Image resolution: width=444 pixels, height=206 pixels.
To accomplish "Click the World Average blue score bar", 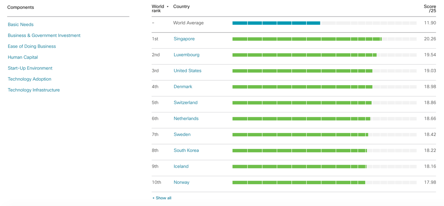I will (276, 23).
